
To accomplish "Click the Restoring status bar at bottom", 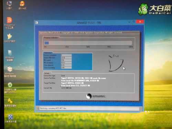I will (x=88, y=108).
